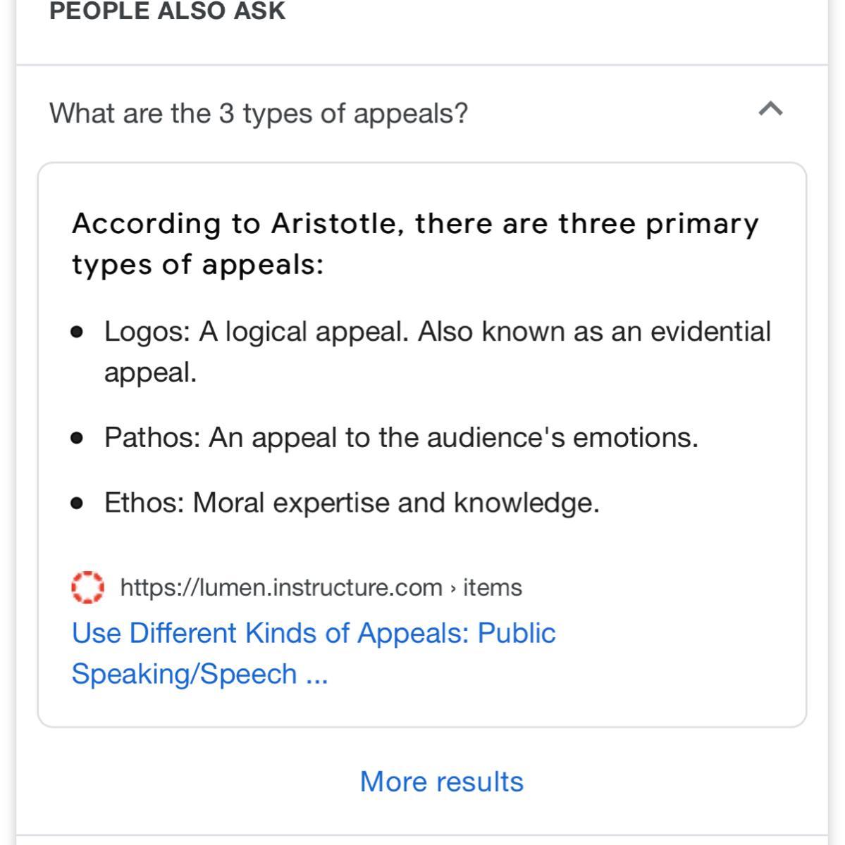The width and height of the screenshot is (845, 845).
Task: Click the "Speaking/Speech ..." link line
Action: (x=200, y=674)
